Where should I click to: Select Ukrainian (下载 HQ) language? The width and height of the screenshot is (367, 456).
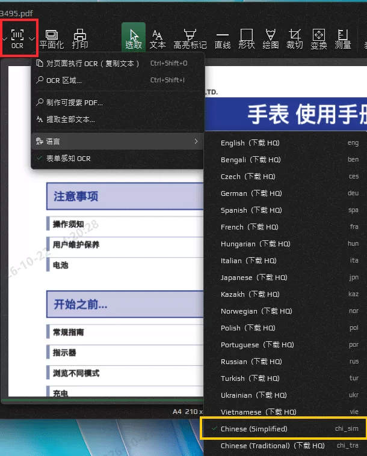(x=285, y=395)
